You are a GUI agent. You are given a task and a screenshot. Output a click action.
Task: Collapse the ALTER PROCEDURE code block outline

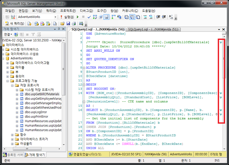84,68
